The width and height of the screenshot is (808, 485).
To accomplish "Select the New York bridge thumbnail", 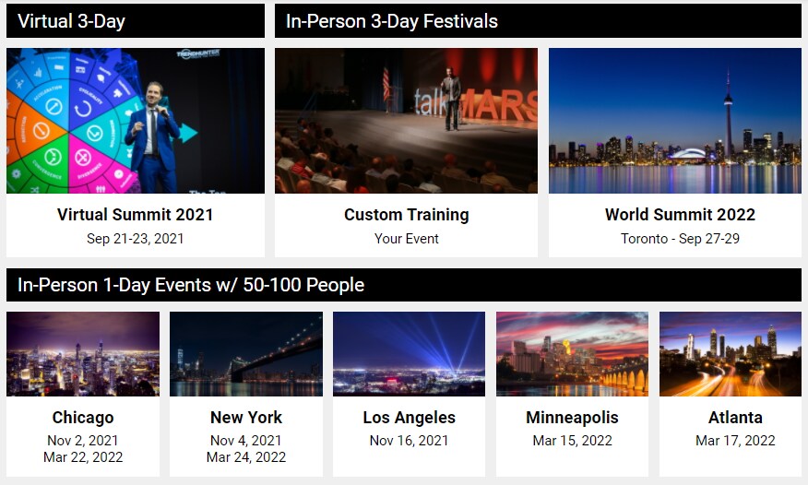I will pos(246,354).
